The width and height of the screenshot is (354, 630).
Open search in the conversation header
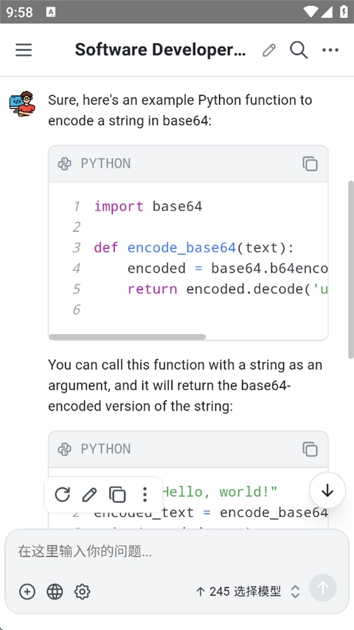(299, 50)
